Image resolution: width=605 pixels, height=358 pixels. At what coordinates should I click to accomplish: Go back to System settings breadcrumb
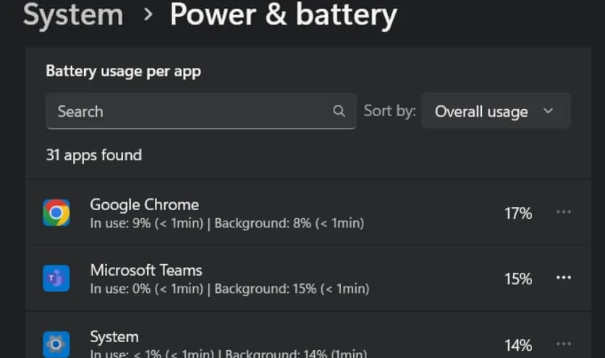tap(73, 15)
